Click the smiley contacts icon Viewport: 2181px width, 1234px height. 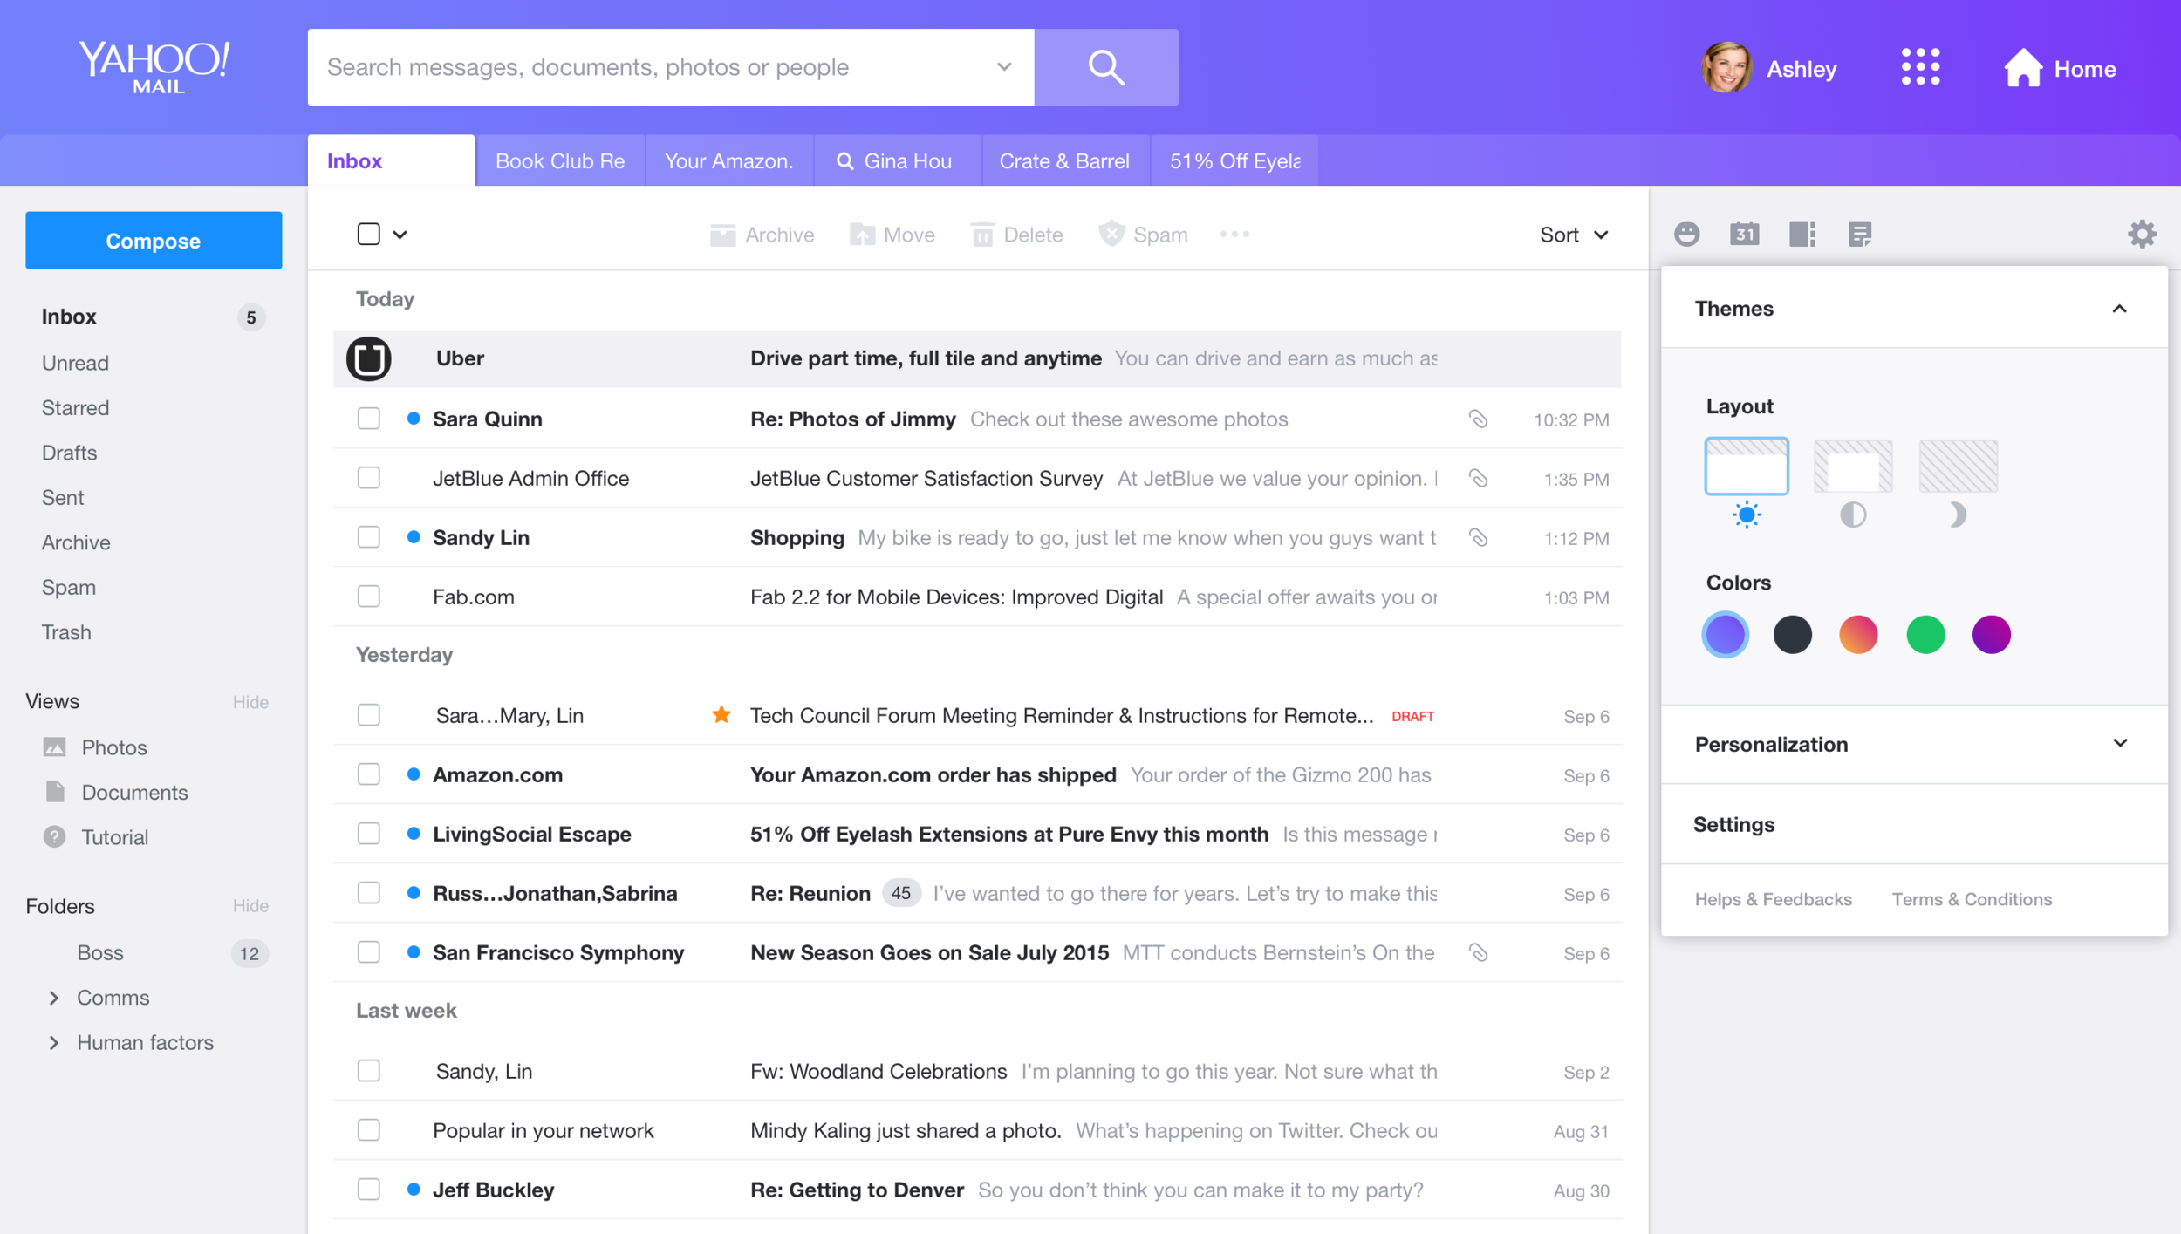coord(1686,234)
